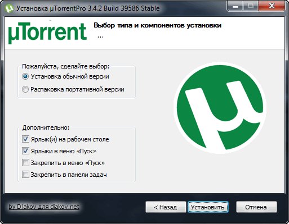Image resolution: width=289 pixels, height=224 pixels.
Task: Enable 'Закрепить в меню «Пуск»' checkbox
Action: coord(25,163)
